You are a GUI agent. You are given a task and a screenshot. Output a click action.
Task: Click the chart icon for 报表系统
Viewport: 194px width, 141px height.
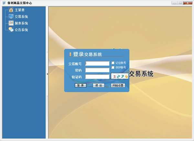pyautogui.click(x=11, y=23)
